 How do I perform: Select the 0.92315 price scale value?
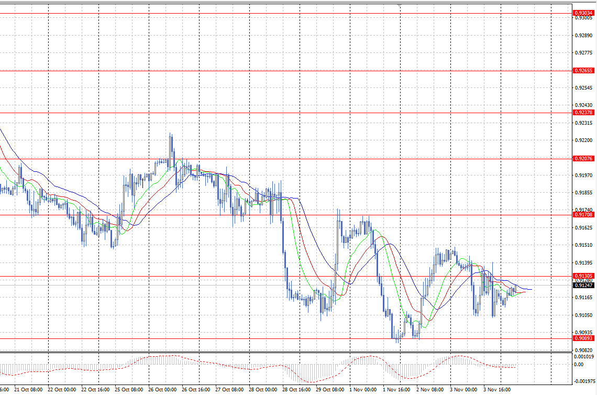coord(584,123)
